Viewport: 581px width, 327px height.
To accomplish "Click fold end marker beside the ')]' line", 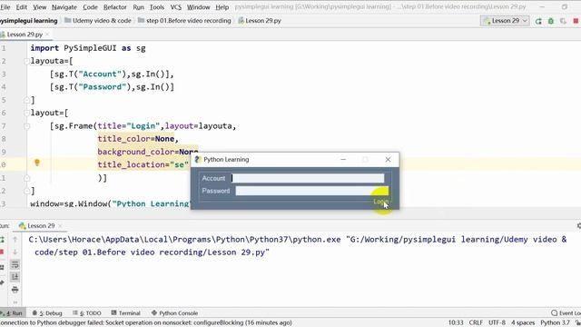I will tap(26, 178).
